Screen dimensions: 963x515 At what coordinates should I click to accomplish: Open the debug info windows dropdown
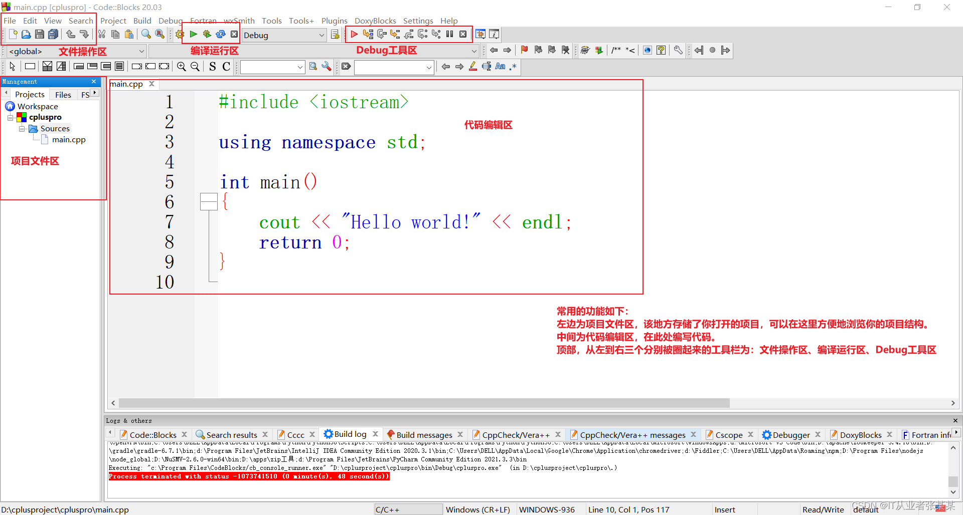coord(494,34)
